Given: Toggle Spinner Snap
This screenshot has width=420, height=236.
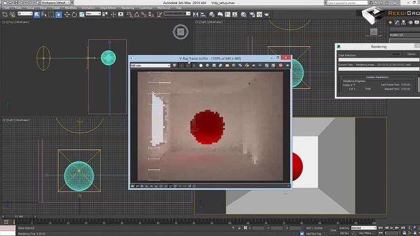Looking at the screenshot, I should coord(152,14).
